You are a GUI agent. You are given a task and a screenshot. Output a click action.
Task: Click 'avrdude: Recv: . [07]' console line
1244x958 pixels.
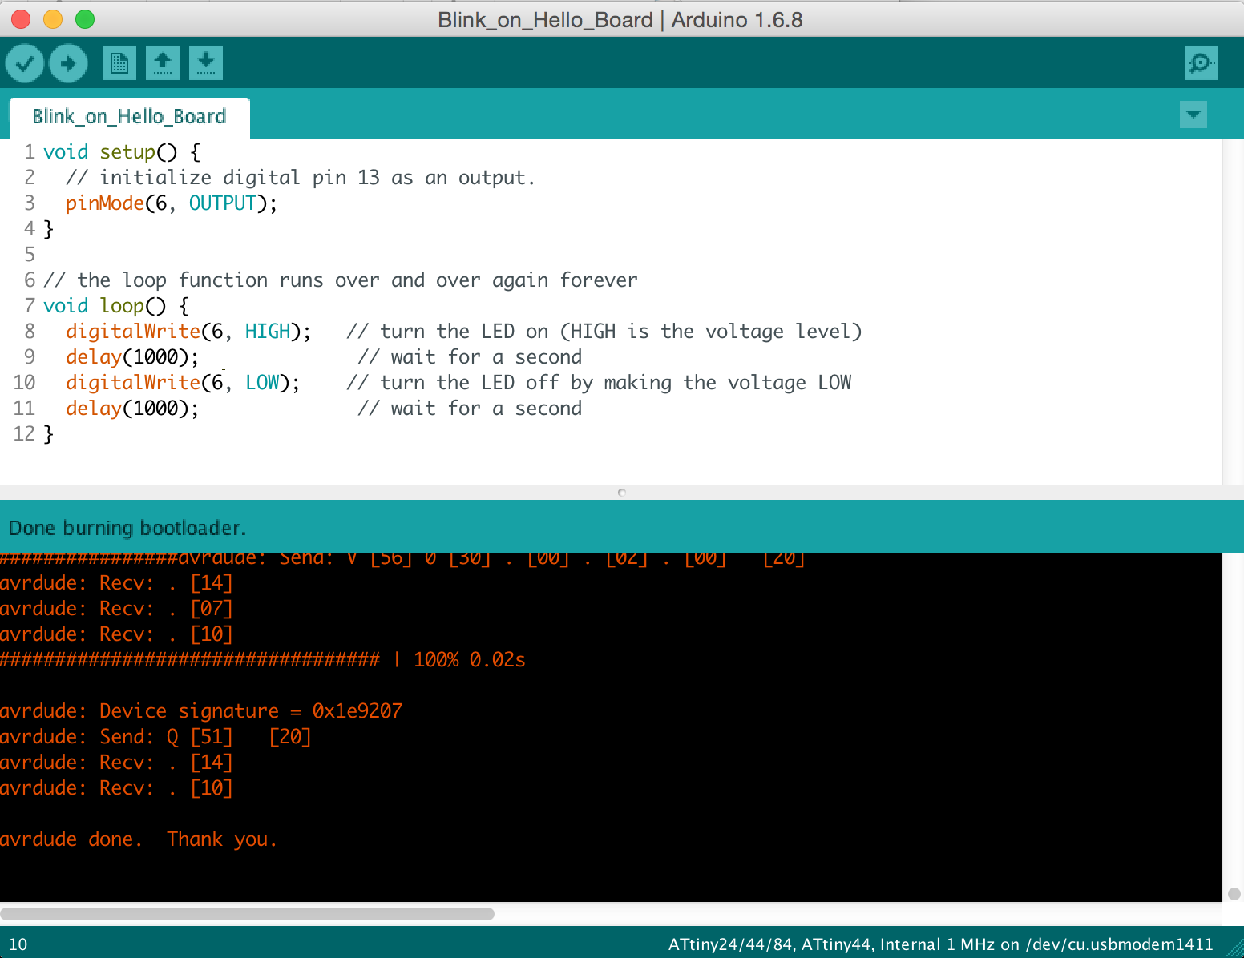click(116, 609)
